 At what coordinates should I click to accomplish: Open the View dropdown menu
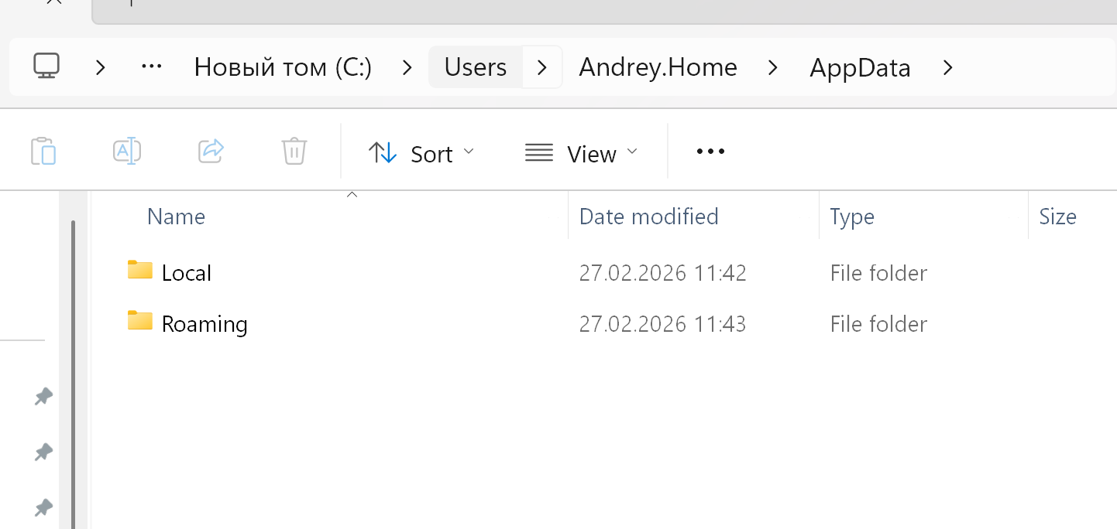coord(581,153)
